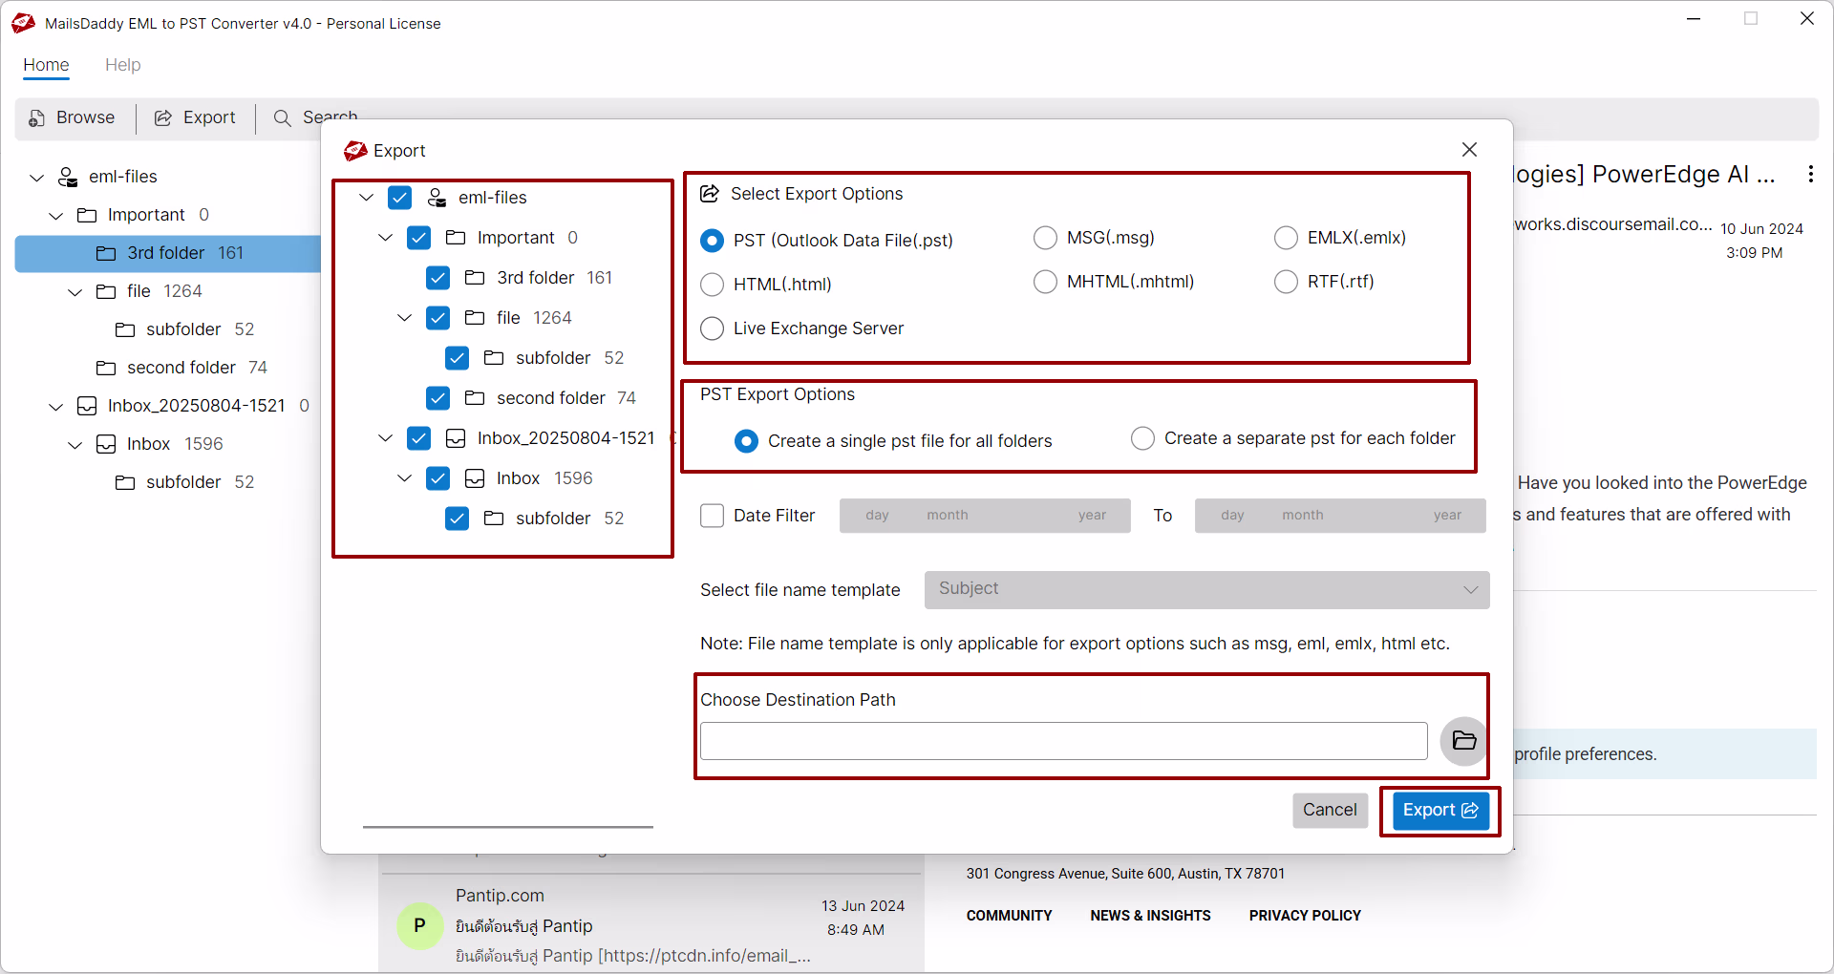Select Create a single pst file option
The height and width of the screenshot is (974, 1834).
[x=746, y=441]
